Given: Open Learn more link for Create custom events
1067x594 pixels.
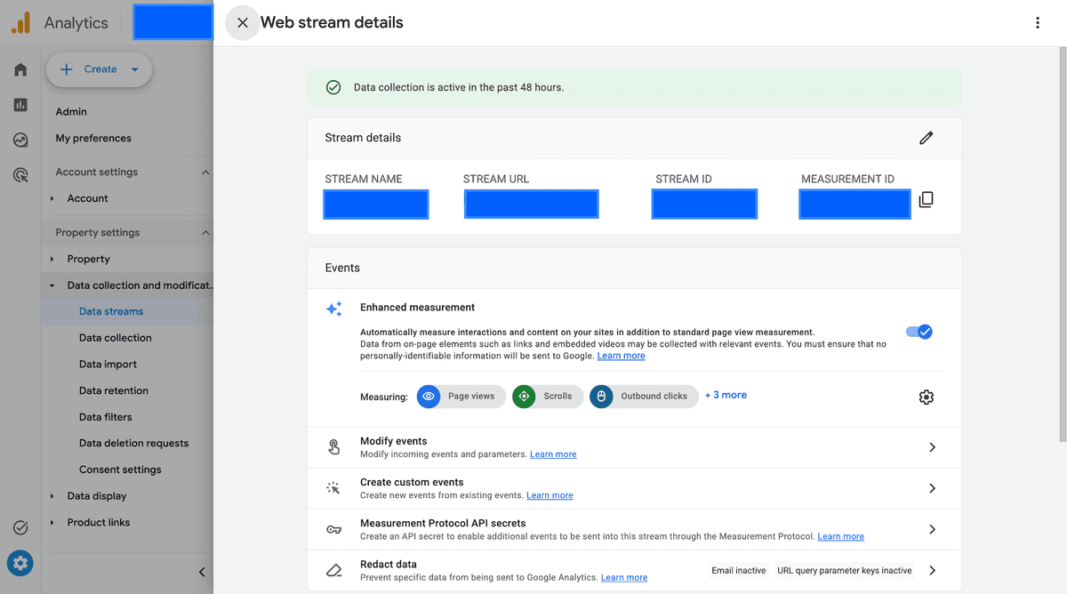Looking at the screenshot, I should [x=550, y=495].
